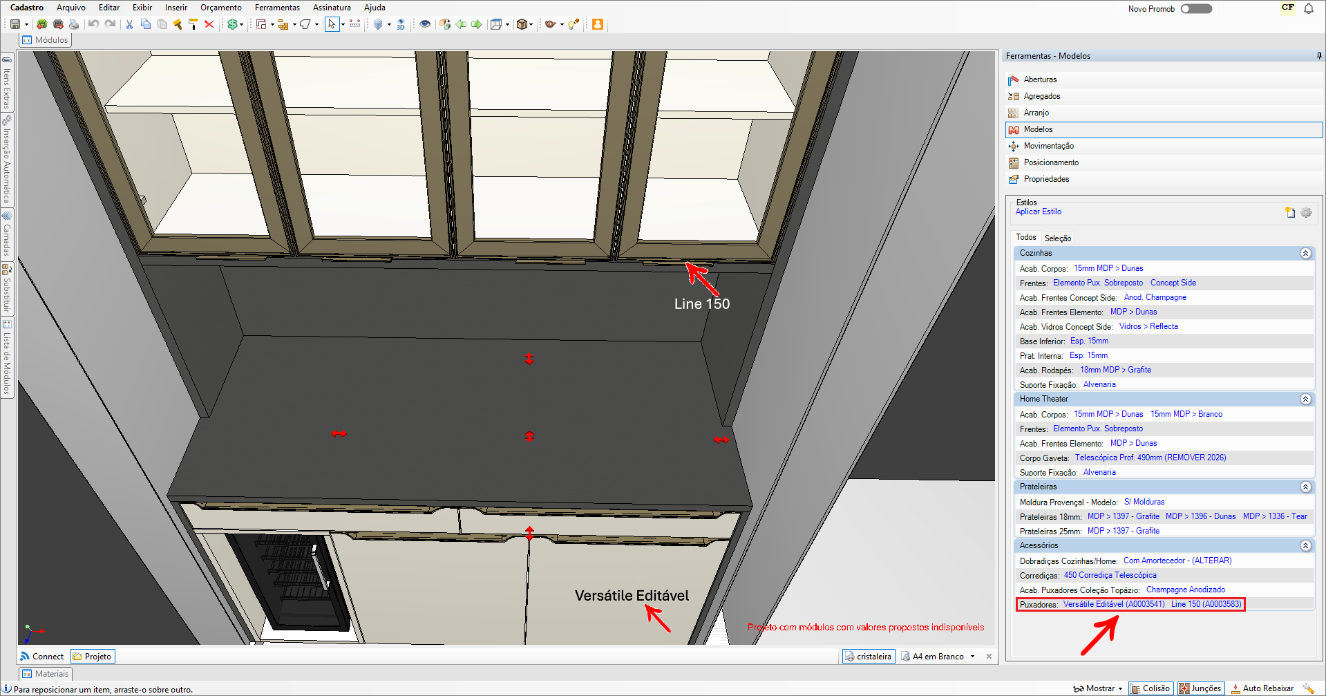Toggle Junções in the status bar
The width and height of the screenshot is (1326, 696).
[1201, 688]
